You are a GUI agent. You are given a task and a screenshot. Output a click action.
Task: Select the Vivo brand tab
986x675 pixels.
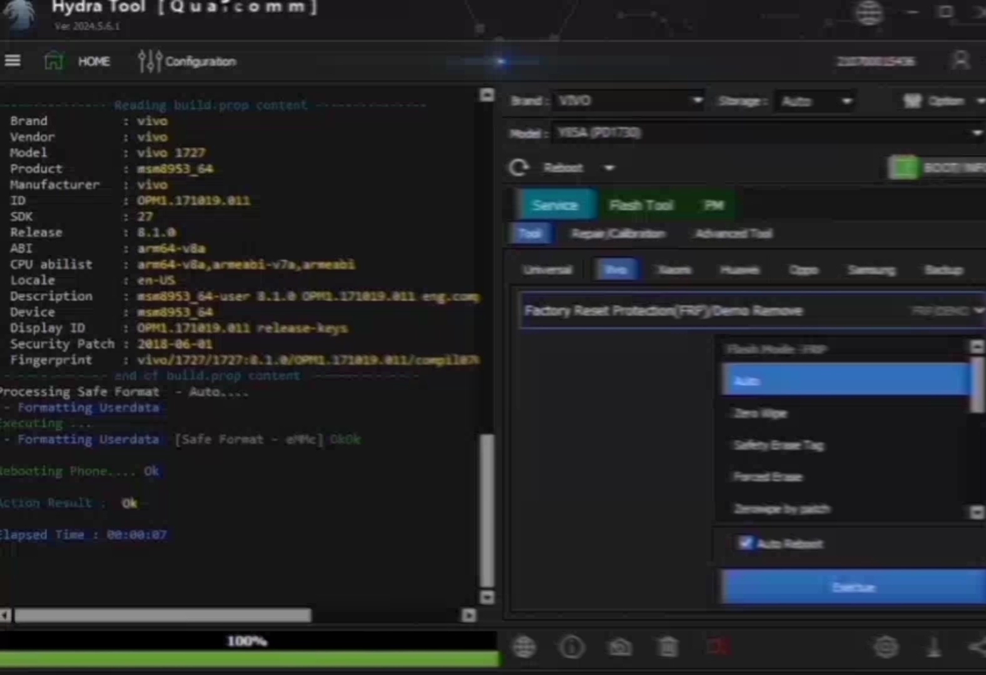pos(616,270)
